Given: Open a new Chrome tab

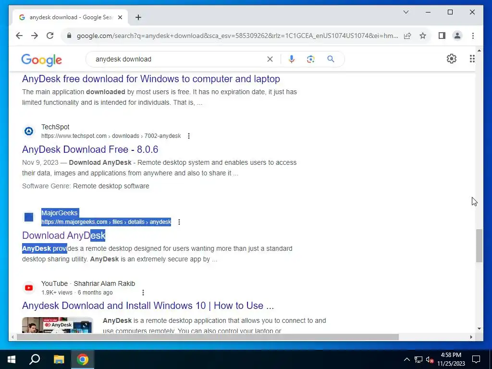Looking at the screenshot, I should pos(138,17).
